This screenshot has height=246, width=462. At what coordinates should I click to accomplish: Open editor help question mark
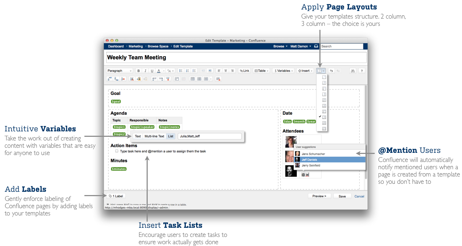(x=362, y=71)
